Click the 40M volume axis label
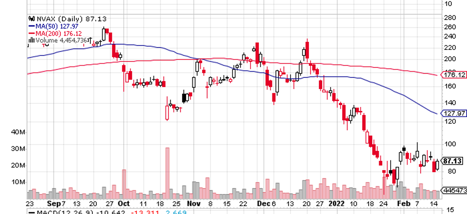 (x=18, y=132)
